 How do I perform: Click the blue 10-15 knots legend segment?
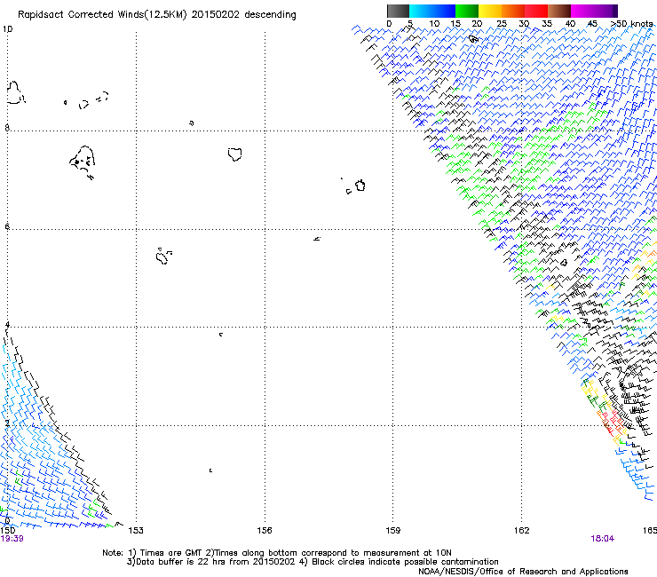pos(444,11)
